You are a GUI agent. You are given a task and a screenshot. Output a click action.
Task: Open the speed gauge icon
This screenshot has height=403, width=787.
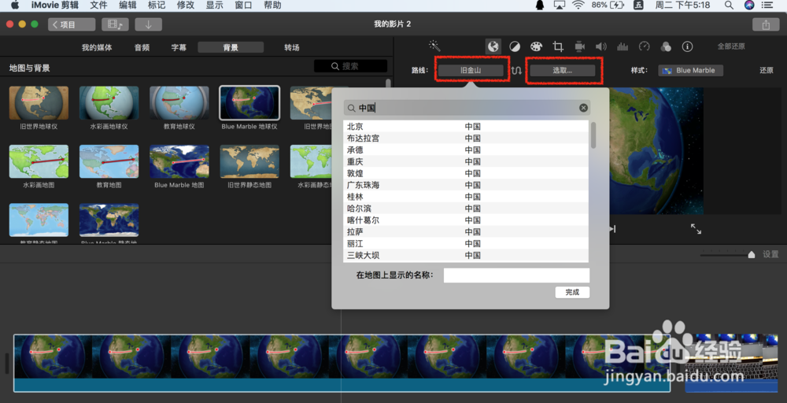tap(645, 46)
